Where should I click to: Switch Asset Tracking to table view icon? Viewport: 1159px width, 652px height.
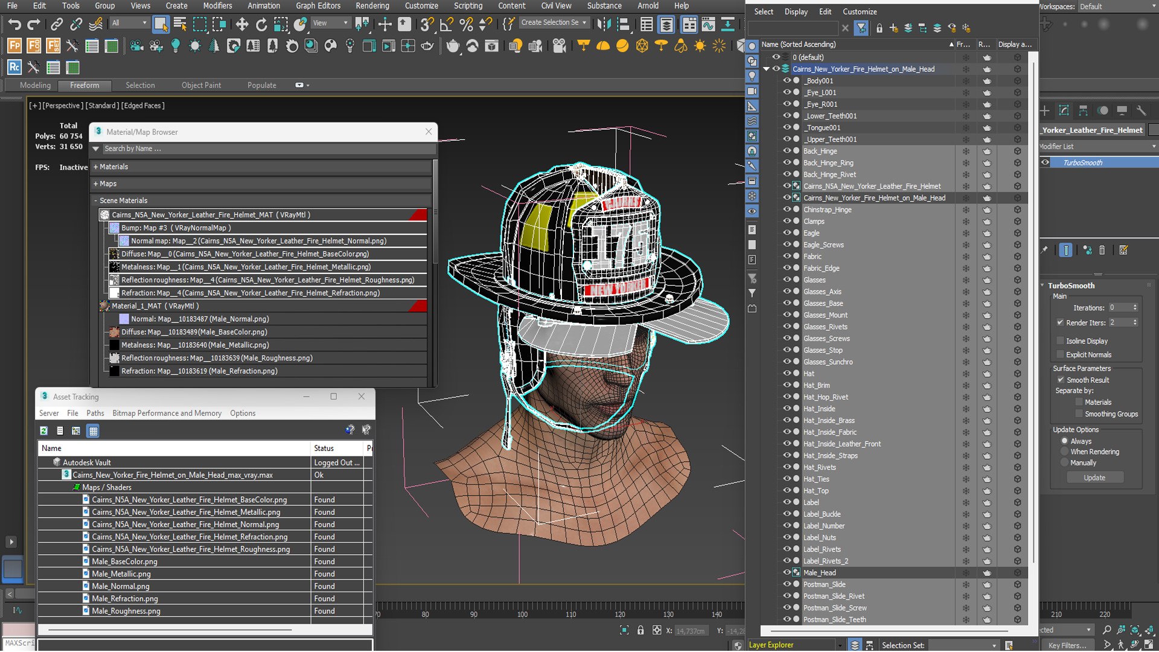[x=93, y=430]
